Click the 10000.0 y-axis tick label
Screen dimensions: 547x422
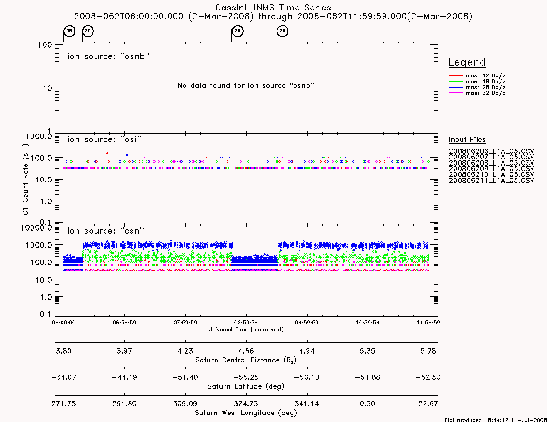[x=36, y=228]
